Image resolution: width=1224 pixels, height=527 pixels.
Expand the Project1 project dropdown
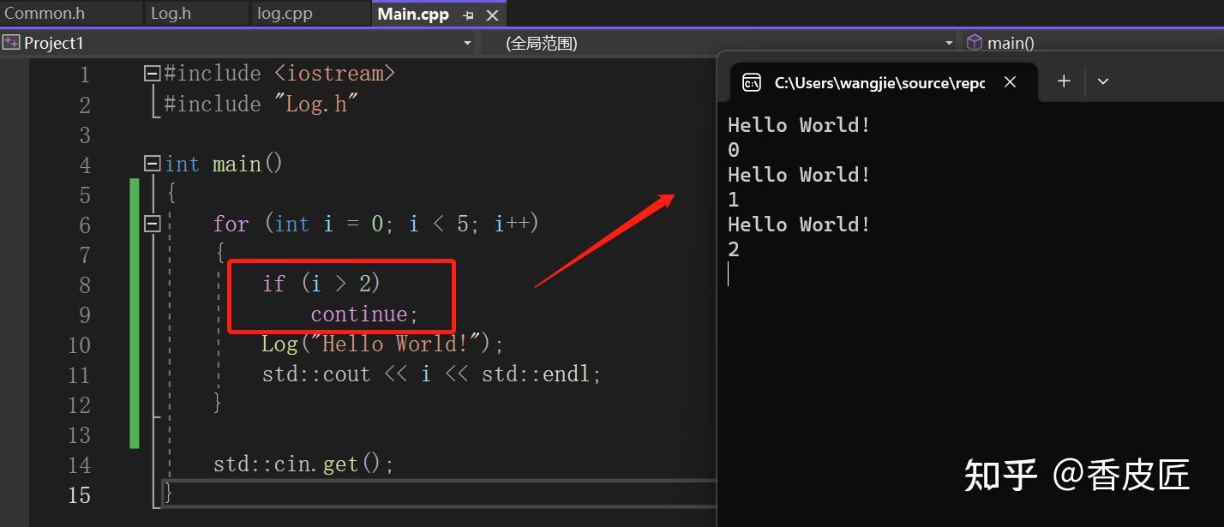tap(468, 42)
